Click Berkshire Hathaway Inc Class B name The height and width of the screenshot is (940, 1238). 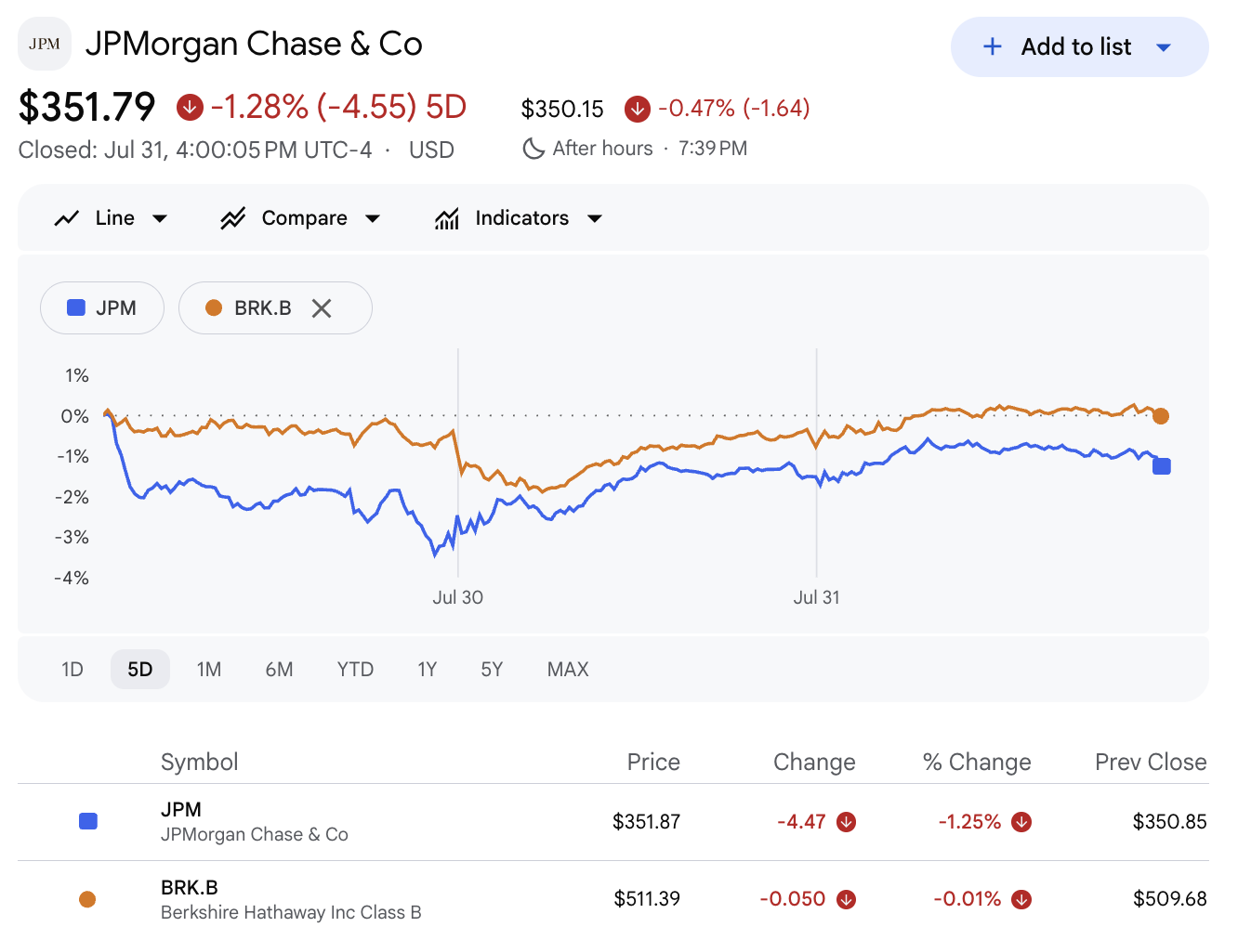[x=291, y=912]
